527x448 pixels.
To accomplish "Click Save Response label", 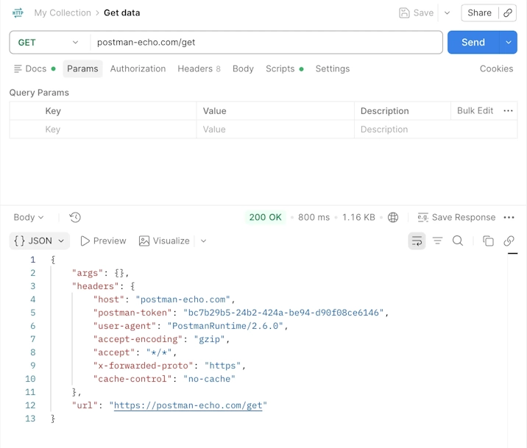I will pos(464,217).
